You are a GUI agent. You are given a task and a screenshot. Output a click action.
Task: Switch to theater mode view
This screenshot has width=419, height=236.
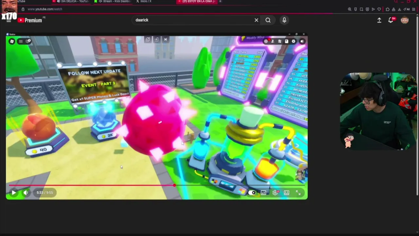(286, 193)
